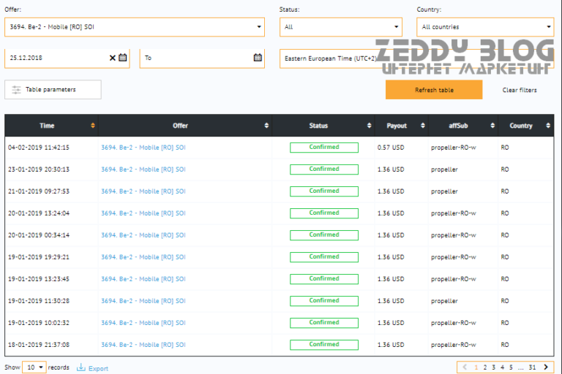Screen dimensions: 562x374
Task: Go to page 3
Action: pos(493,367)
